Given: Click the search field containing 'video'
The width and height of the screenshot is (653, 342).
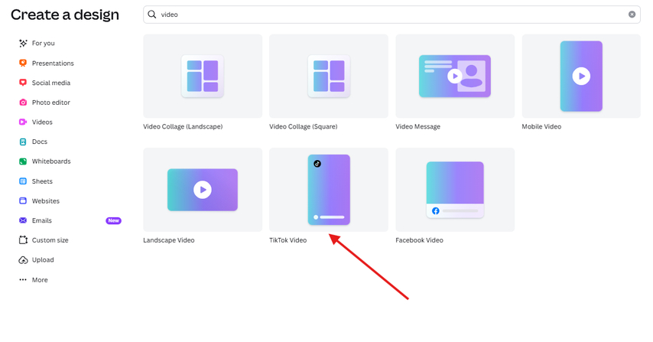Looking at the screenshot, I should pyautogui.click(x=391, y=15).
